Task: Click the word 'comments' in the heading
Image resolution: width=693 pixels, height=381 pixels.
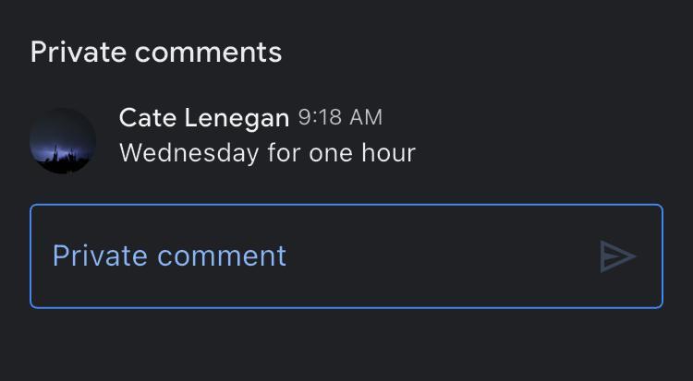Action: 209,52
